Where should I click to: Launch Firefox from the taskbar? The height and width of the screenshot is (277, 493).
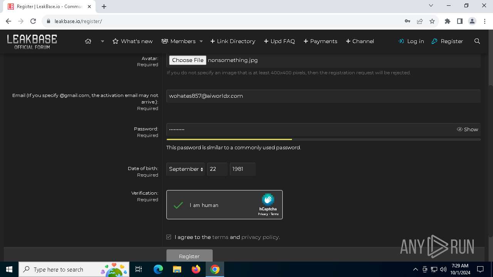coord(196,269)
